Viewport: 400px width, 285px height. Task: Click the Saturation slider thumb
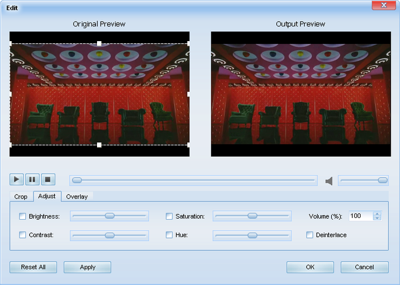pos(252,216)
